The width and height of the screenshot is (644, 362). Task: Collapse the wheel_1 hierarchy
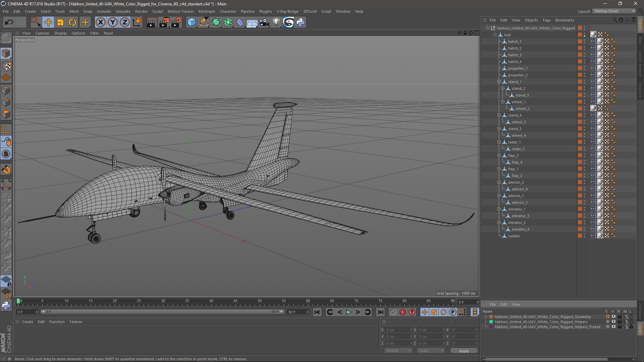[x=502, y=102]
